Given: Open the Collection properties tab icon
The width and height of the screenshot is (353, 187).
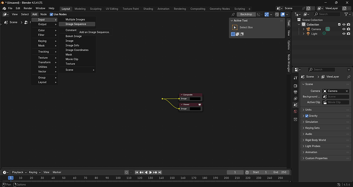Looking at the screenshot, I should (x=295, y=120).
